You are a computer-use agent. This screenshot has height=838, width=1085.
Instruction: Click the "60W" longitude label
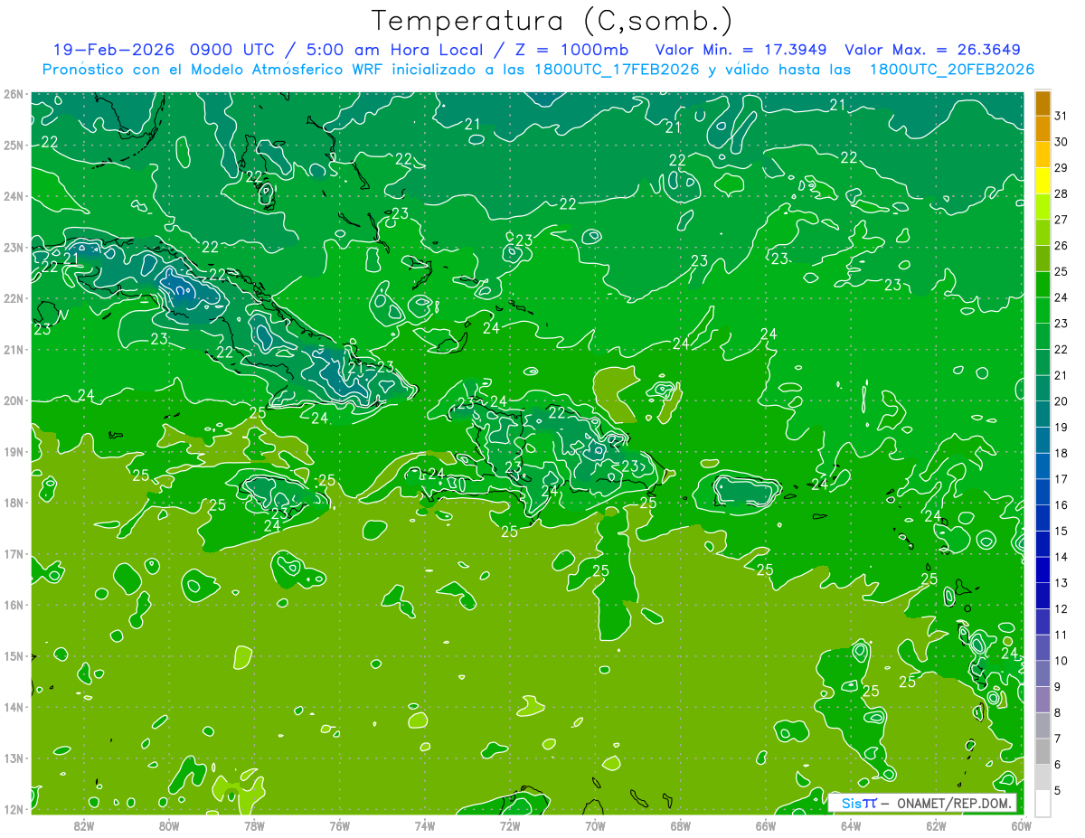click(1021, 825)
